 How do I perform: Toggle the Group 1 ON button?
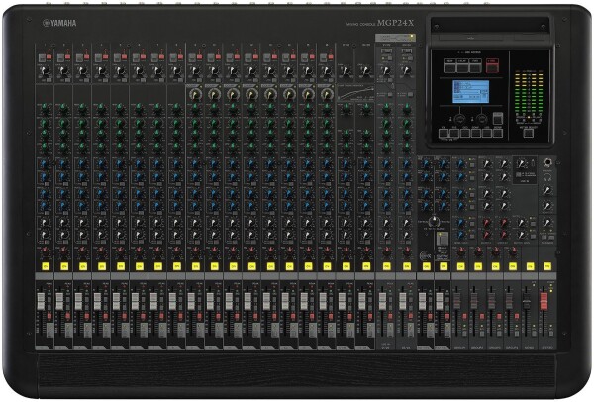(x=460, y=266)
